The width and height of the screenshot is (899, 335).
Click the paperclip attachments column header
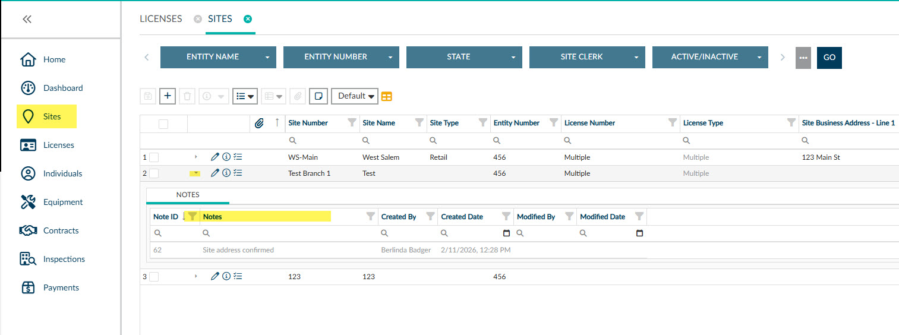click(x=259, y=123)
